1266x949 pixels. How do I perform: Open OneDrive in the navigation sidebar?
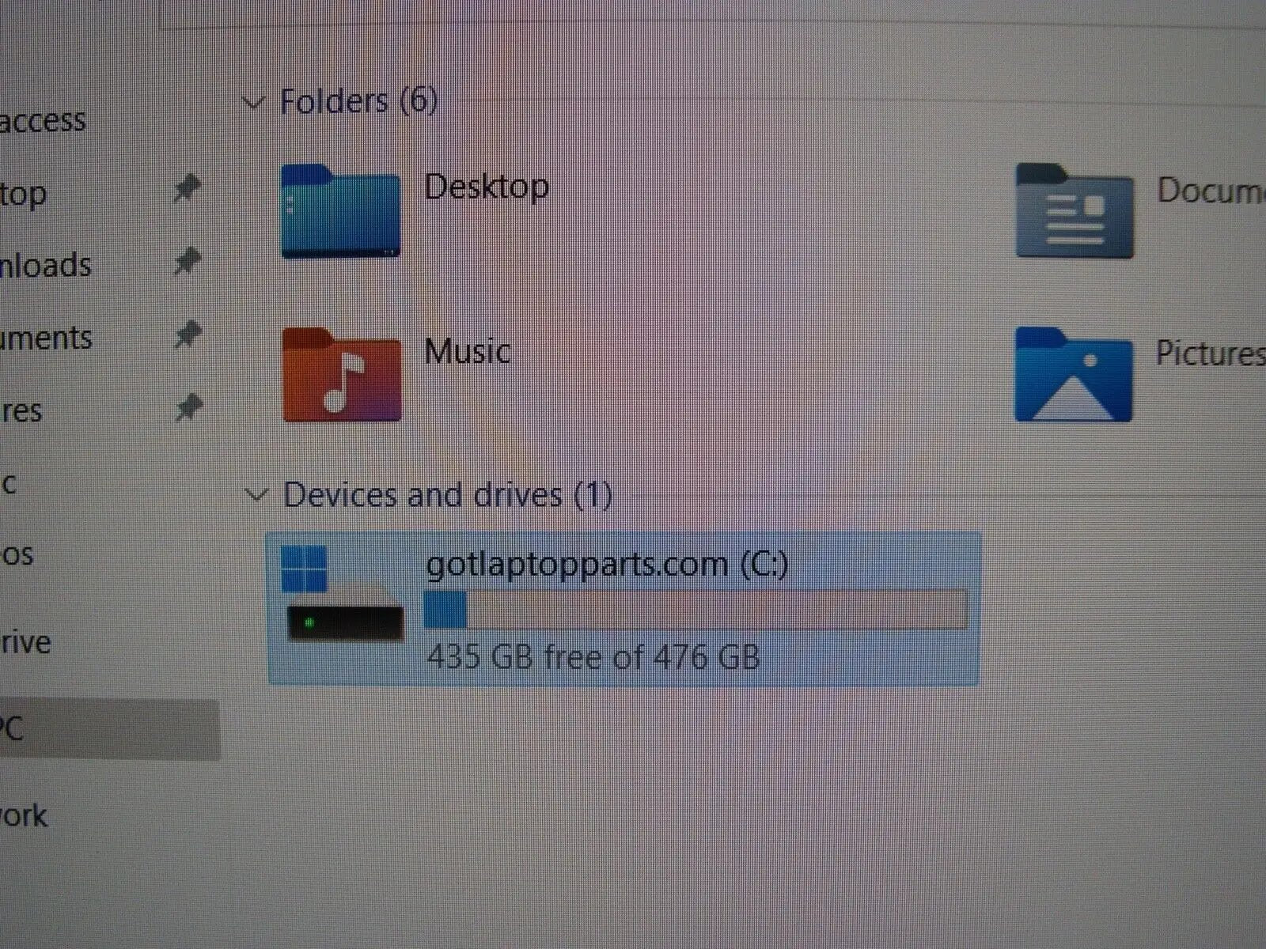pyautogui.click(x=25, y=641)
